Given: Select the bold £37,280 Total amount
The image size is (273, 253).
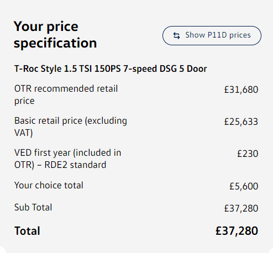Looking at the screenshot, I should [237, 231].
